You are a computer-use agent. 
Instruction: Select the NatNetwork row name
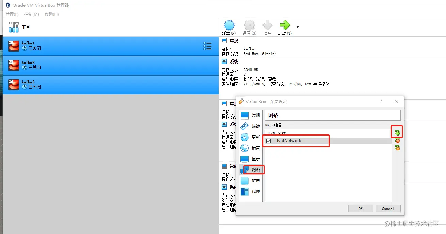click(x=289, y=141)
